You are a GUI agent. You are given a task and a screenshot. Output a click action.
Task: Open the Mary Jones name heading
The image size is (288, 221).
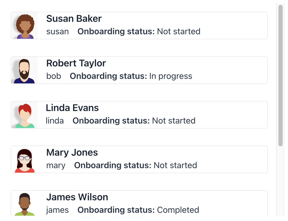(x=72, y=153)
